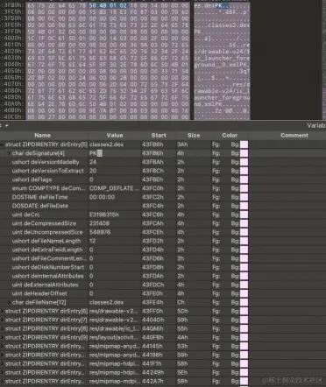Expand the struct row starting at 44145h
This screenshot has width=326, height=387.
[x=2, y=346]
